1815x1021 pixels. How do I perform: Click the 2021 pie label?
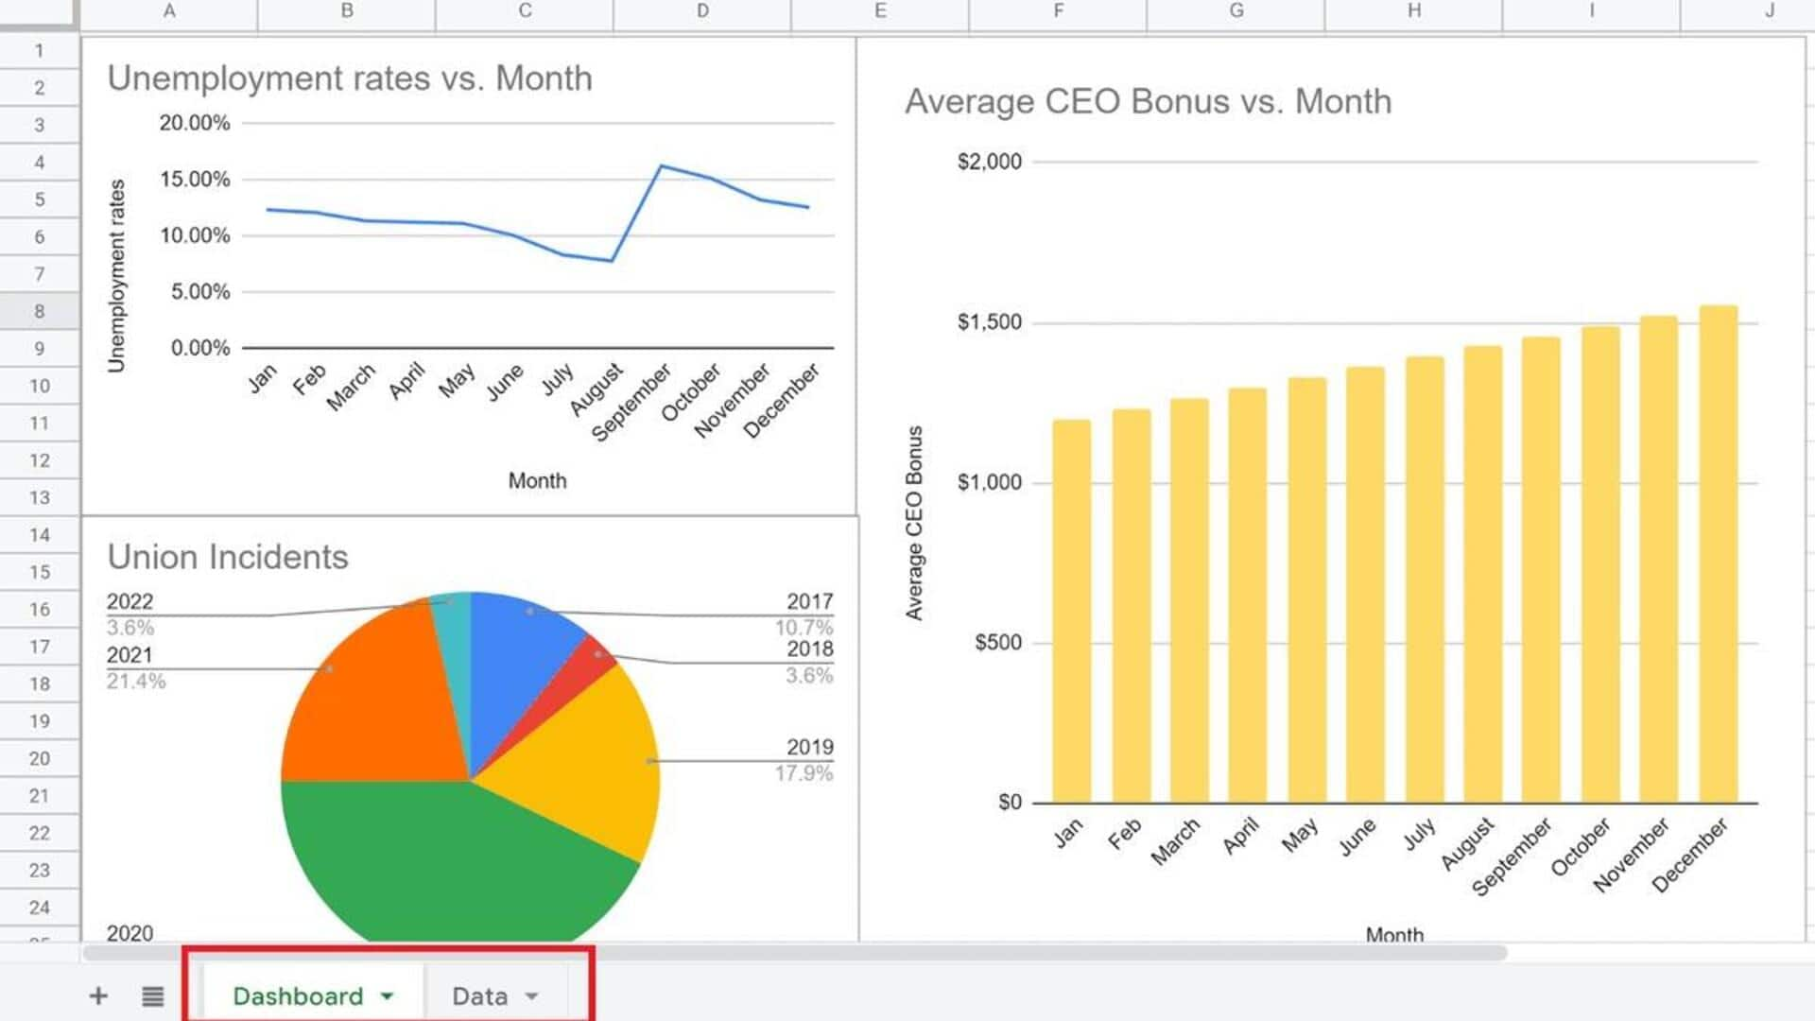tap(130, 655)
